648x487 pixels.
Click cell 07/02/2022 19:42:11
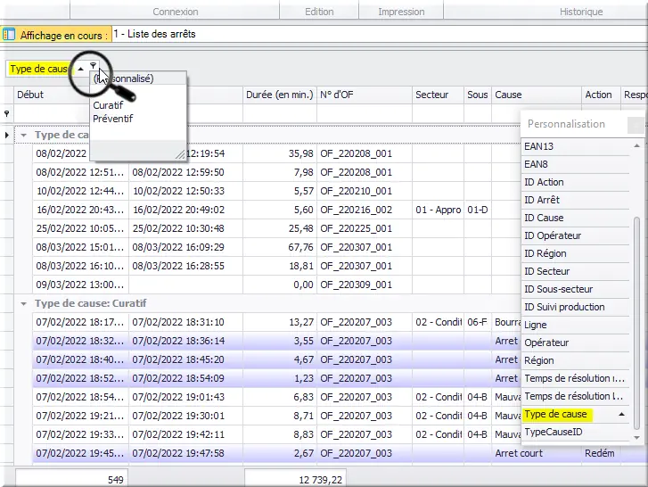[x=185, y=434]
